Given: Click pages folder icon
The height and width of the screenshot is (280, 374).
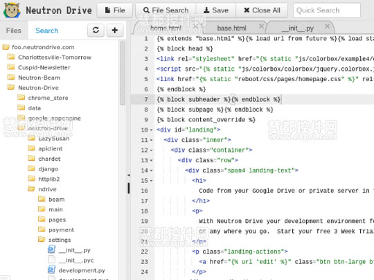Looking at the screenshot, I should click(42, 219).
